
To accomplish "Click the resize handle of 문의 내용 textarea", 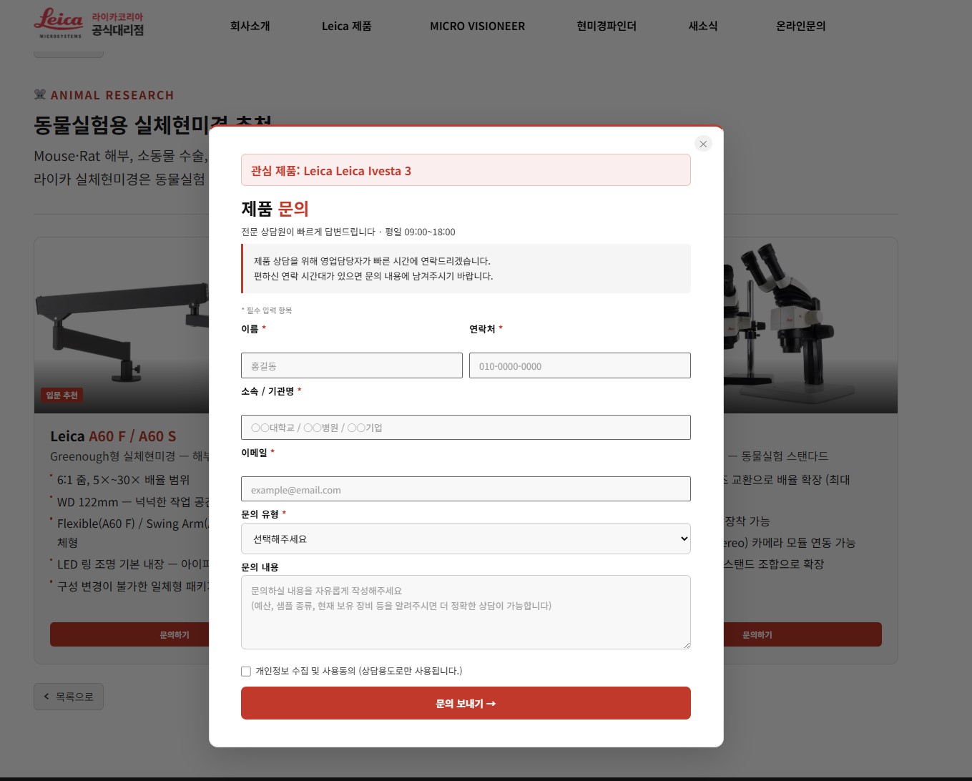I will point(687,645).
